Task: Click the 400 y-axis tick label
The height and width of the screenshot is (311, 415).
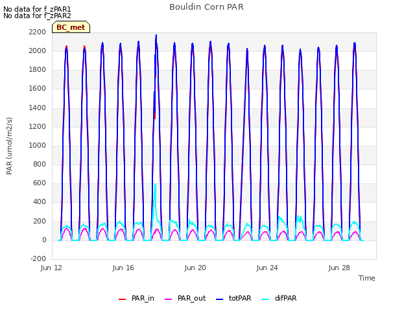Action: (x=40, y=202)
